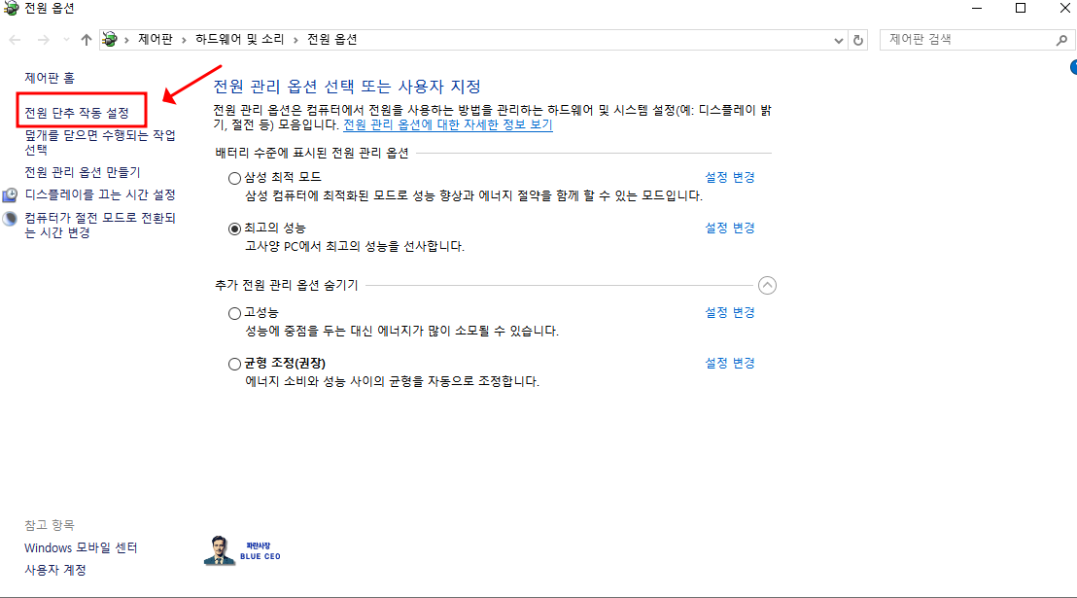Open the address bar history dropdown

838,40
